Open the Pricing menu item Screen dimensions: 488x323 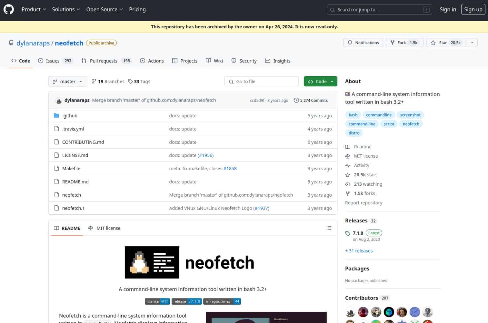click(x=137, y=9)
